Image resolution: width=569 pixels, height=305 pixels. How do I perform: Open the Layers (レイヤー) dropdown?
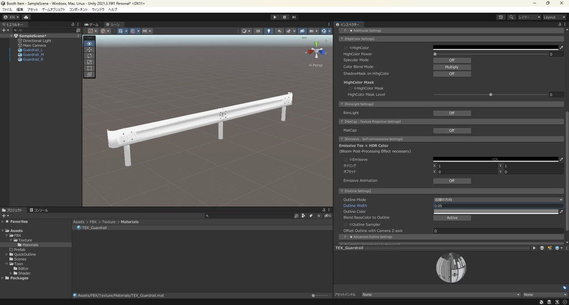[x=529, y=17]
